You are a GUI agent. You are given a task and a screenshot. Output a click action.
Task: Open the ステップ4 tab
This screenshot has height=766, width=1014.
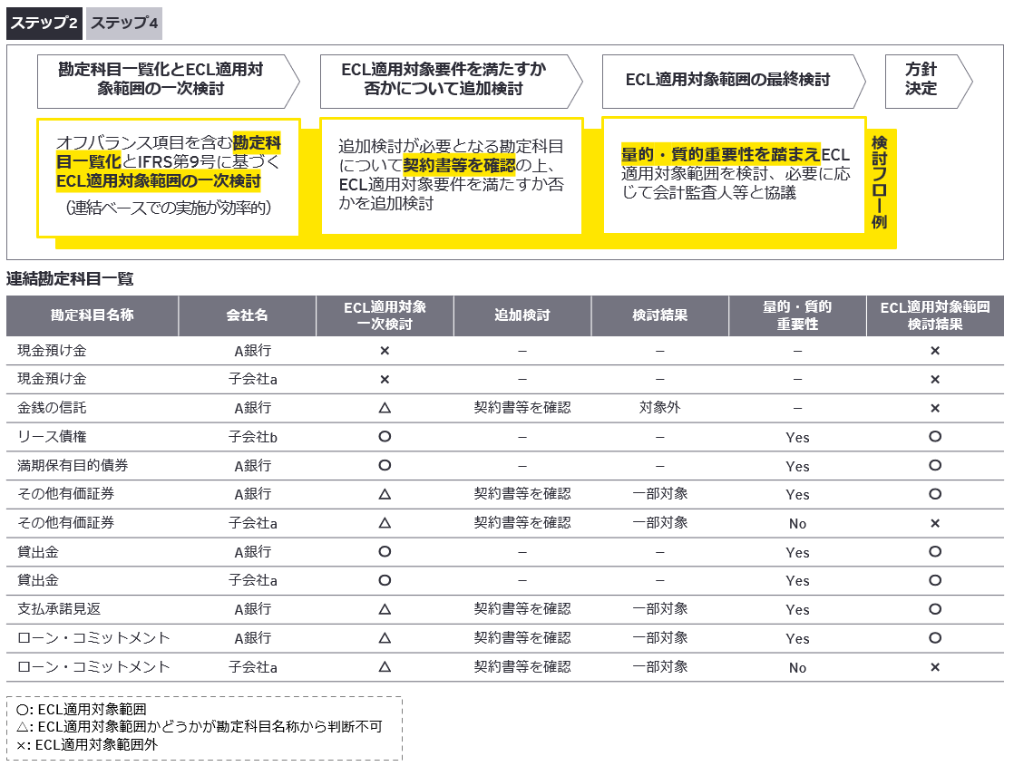(124, 24)
